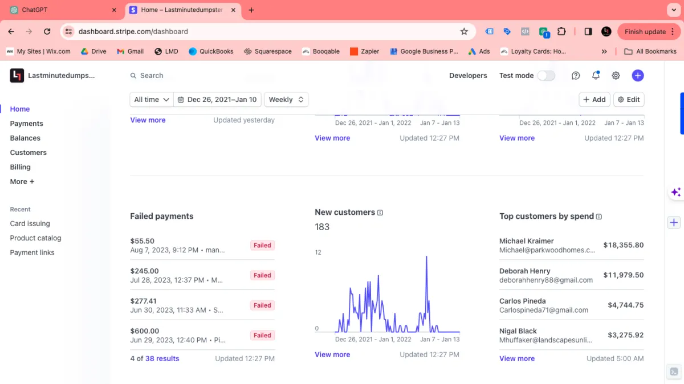Open the $277.41 failed payment row
The height and width of the screenshot is (384, 684).
click(202, 305)
